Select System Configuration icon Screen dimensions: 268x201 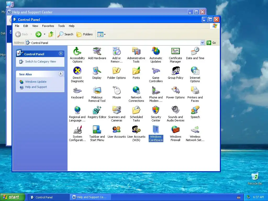coord(77,130)
